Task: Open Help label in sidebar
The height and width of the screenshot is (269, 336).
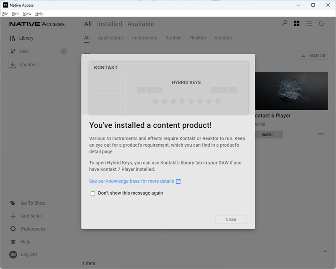Action: click(26, 242)
